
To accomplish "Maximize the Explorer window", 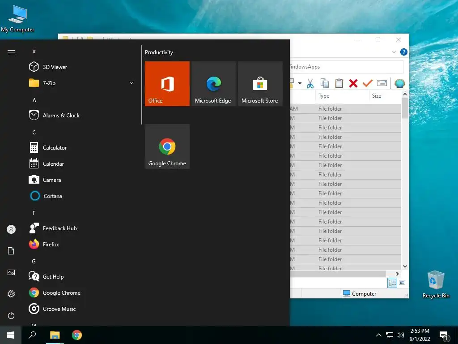I will (x=378, y=40).
